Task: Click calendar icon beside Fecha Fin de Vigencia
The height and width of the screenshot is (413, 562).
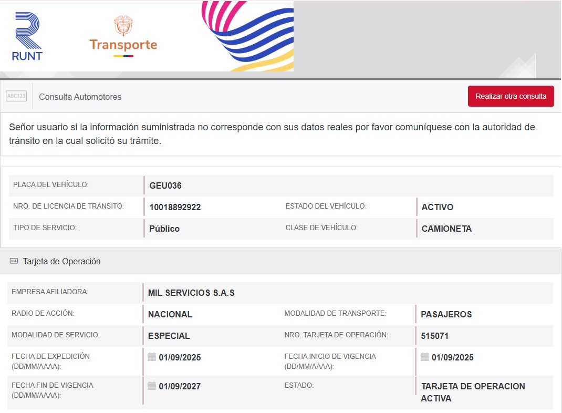Action: pos(152,386)
